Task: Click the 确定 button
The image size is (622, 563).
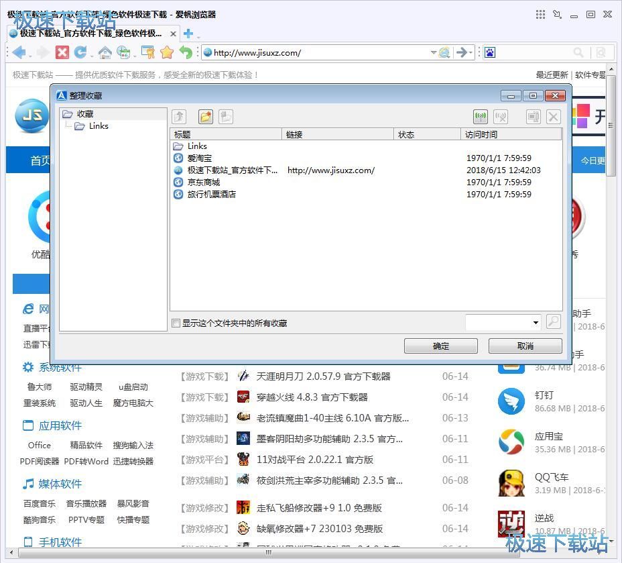Action: click(x=441, y=346)
